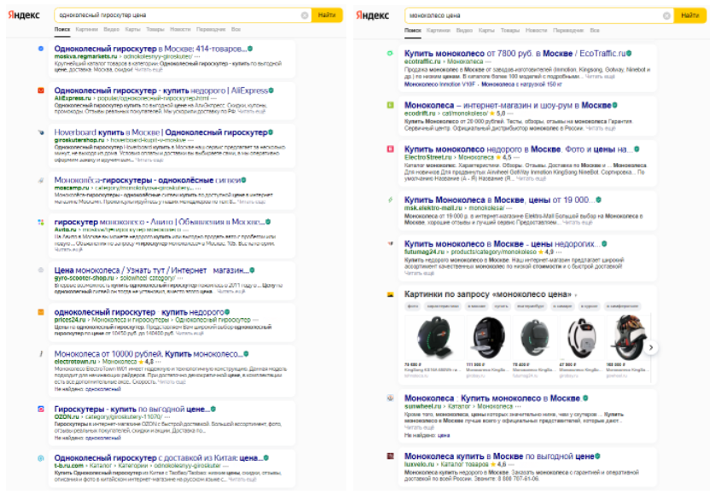Viewport: 715px width, 494px height.
Task: Switch to the Видео tab in the left window
Action: tap(111, 29)
